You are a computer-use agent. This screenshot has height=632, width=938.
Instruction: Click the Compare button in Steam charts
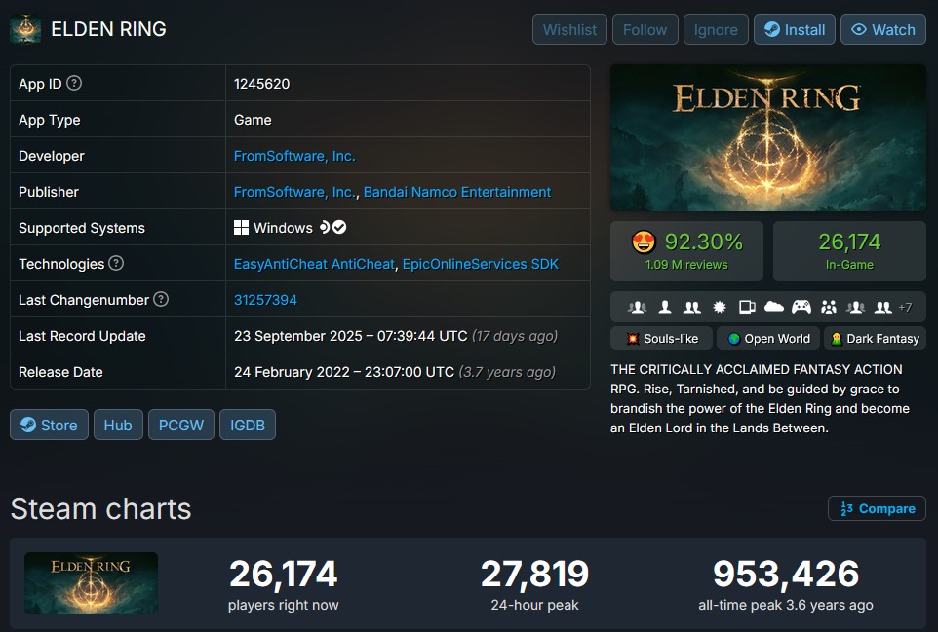[877, 508]
